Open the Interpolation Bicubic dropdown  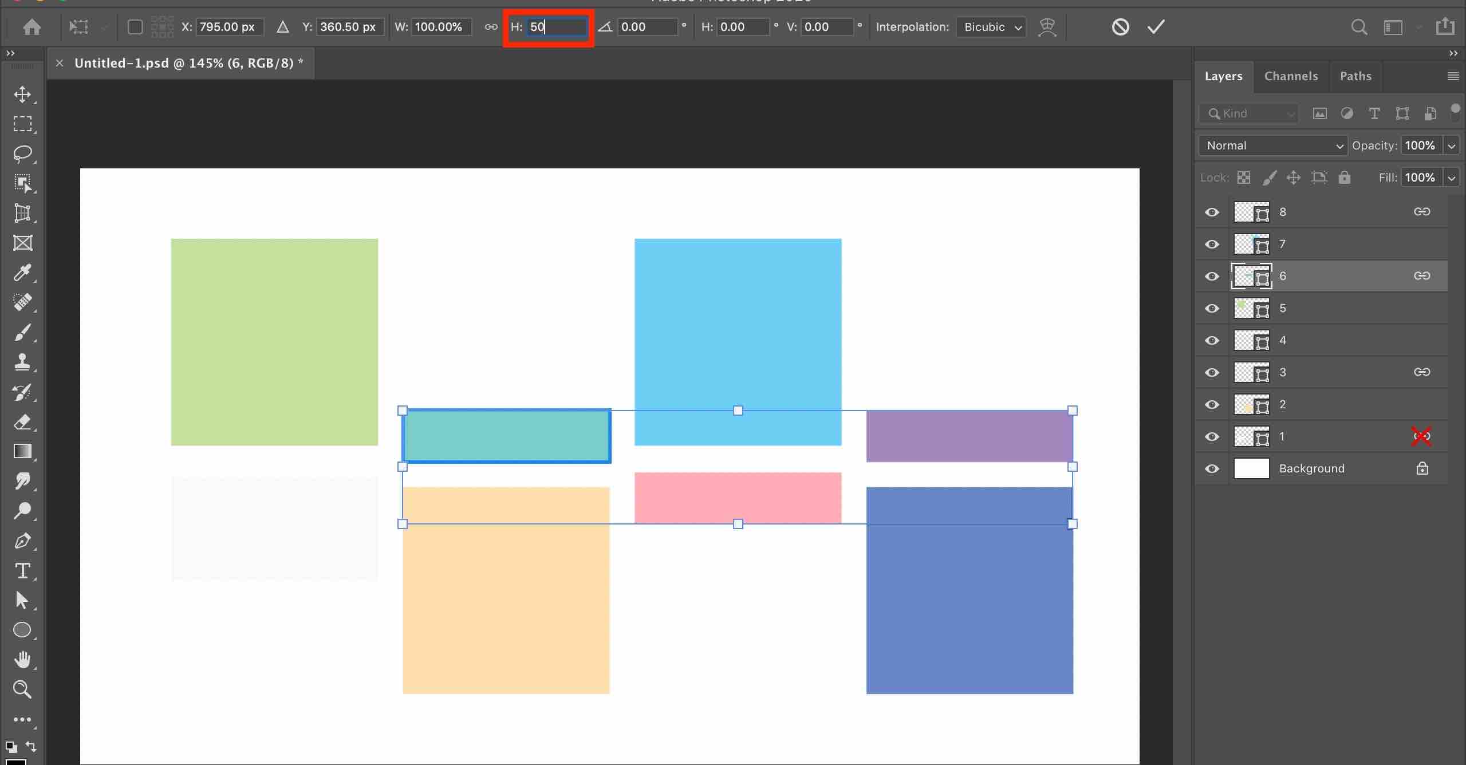[x=991, y=27]
